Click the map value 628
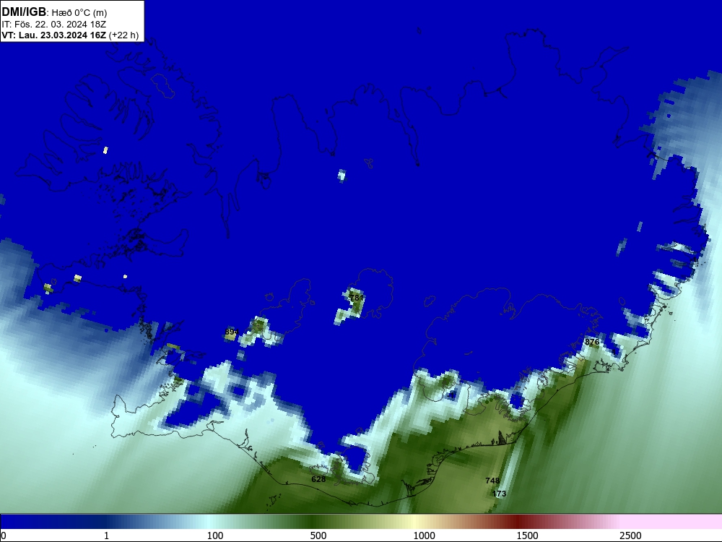 pyautogui.click(x=318, y=479)
